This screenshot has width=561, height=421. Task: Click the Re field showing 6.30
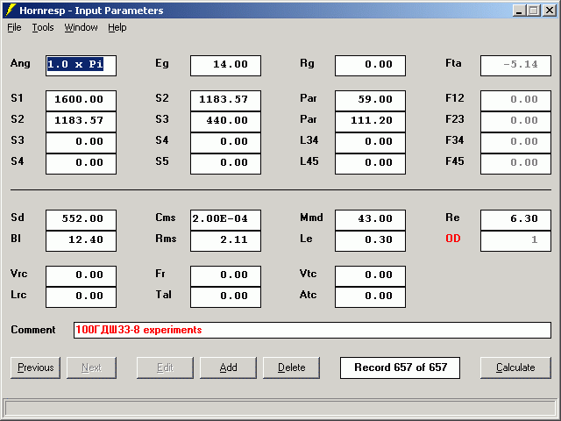tap(515, 220)
